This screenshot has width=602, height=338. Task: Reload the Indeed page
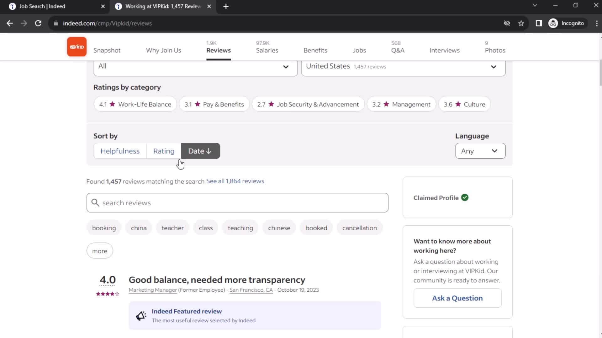[38, 23]
